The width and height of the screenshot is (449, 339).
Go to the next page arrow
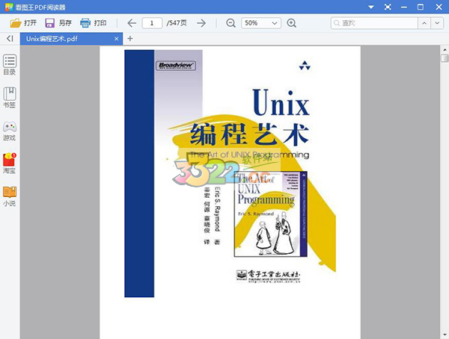[x=201, y=23]
